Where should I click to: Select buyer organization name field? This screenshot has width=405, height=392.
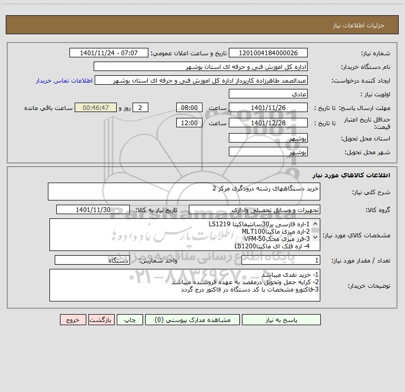click(200, 66)
